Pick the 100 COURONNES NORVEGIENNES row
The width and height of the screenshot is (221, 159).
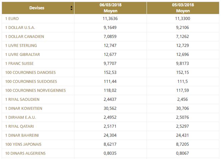(x=35, y=90)
